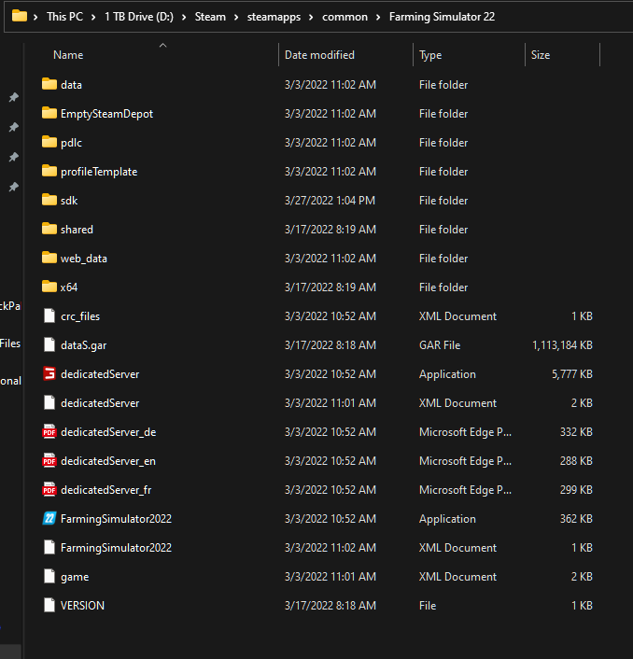The width and height of the screenshot is (633, 659).
Task: Select the x64 folder icon
Action: pyautogui.click(x=49, y=287)
